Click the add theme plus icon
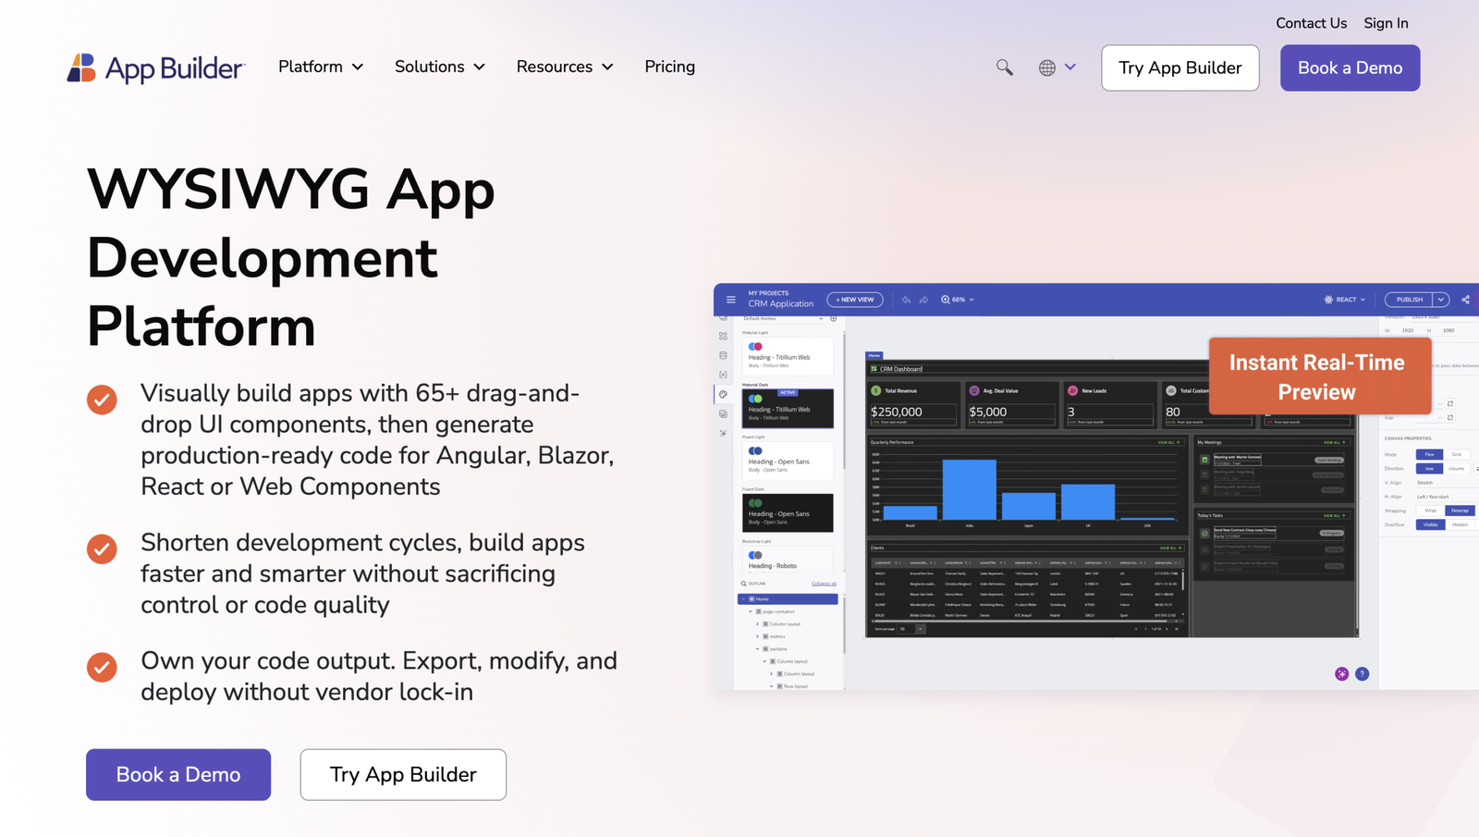 (833, 318)
